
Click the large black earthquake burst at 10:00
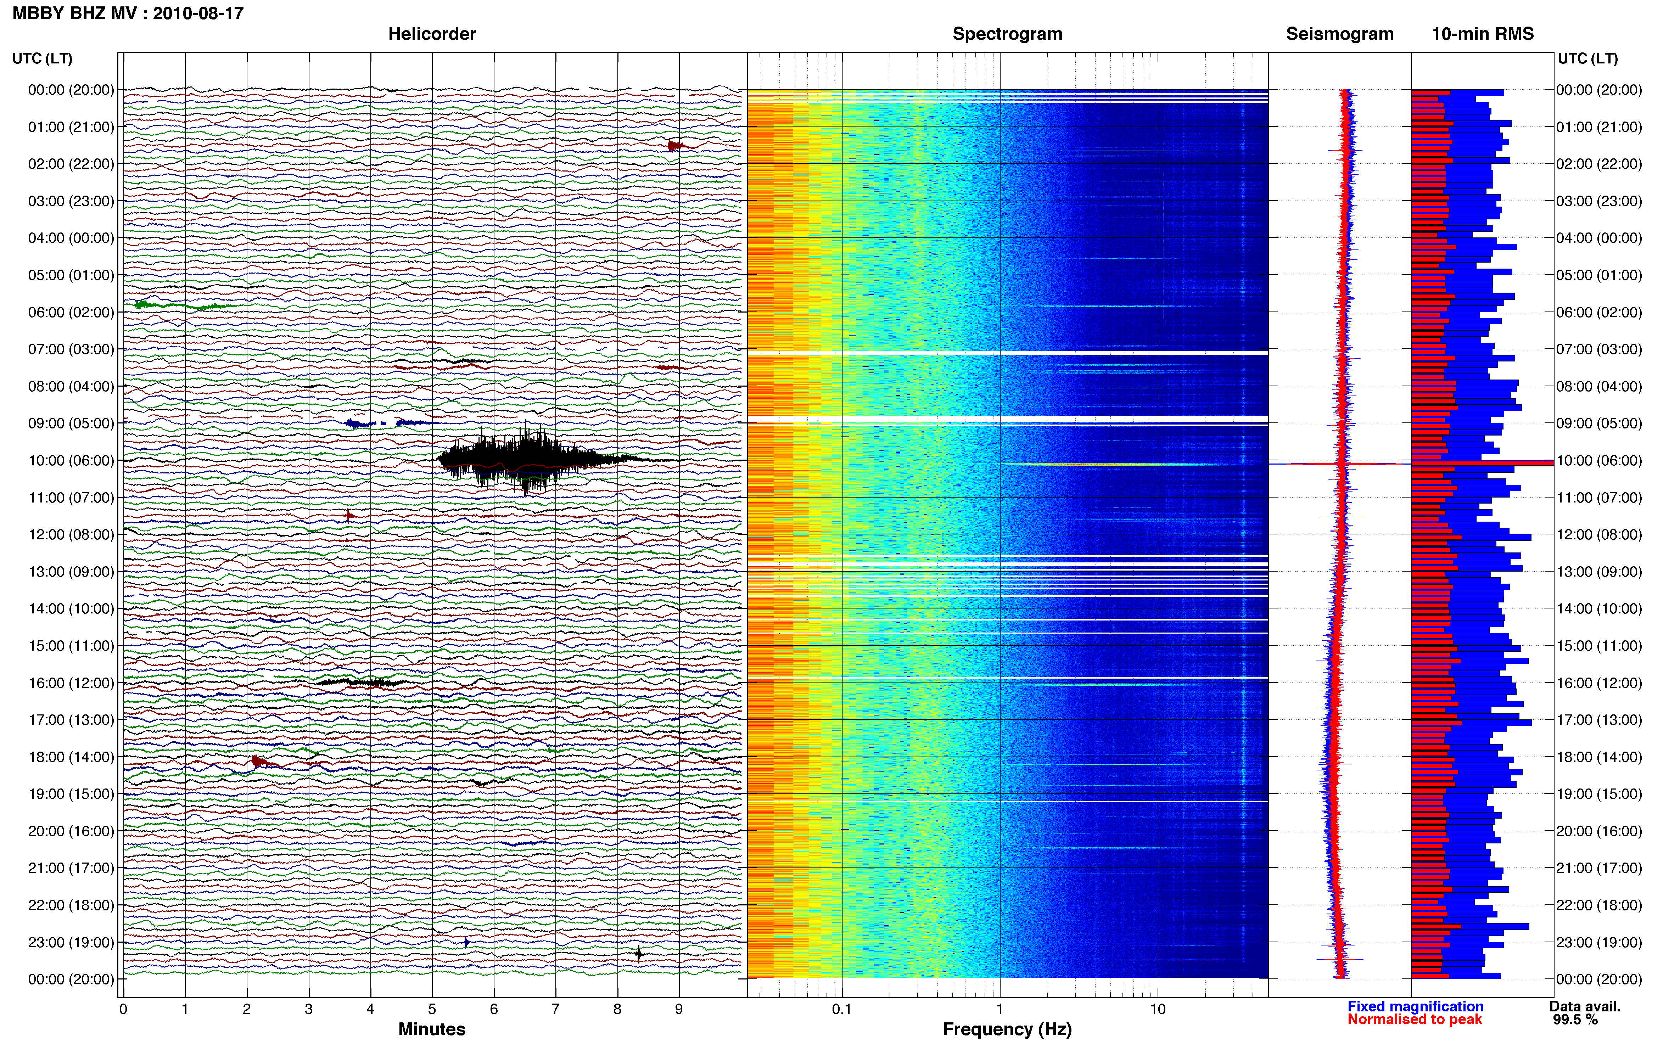click(528, 458)
